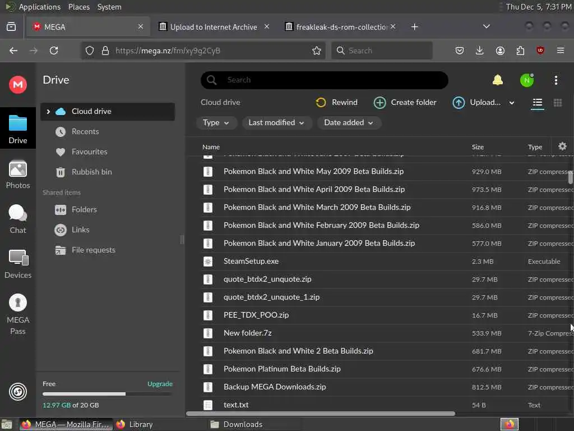
Task: Click the mega.nz URL address bar
Action: 204,51
